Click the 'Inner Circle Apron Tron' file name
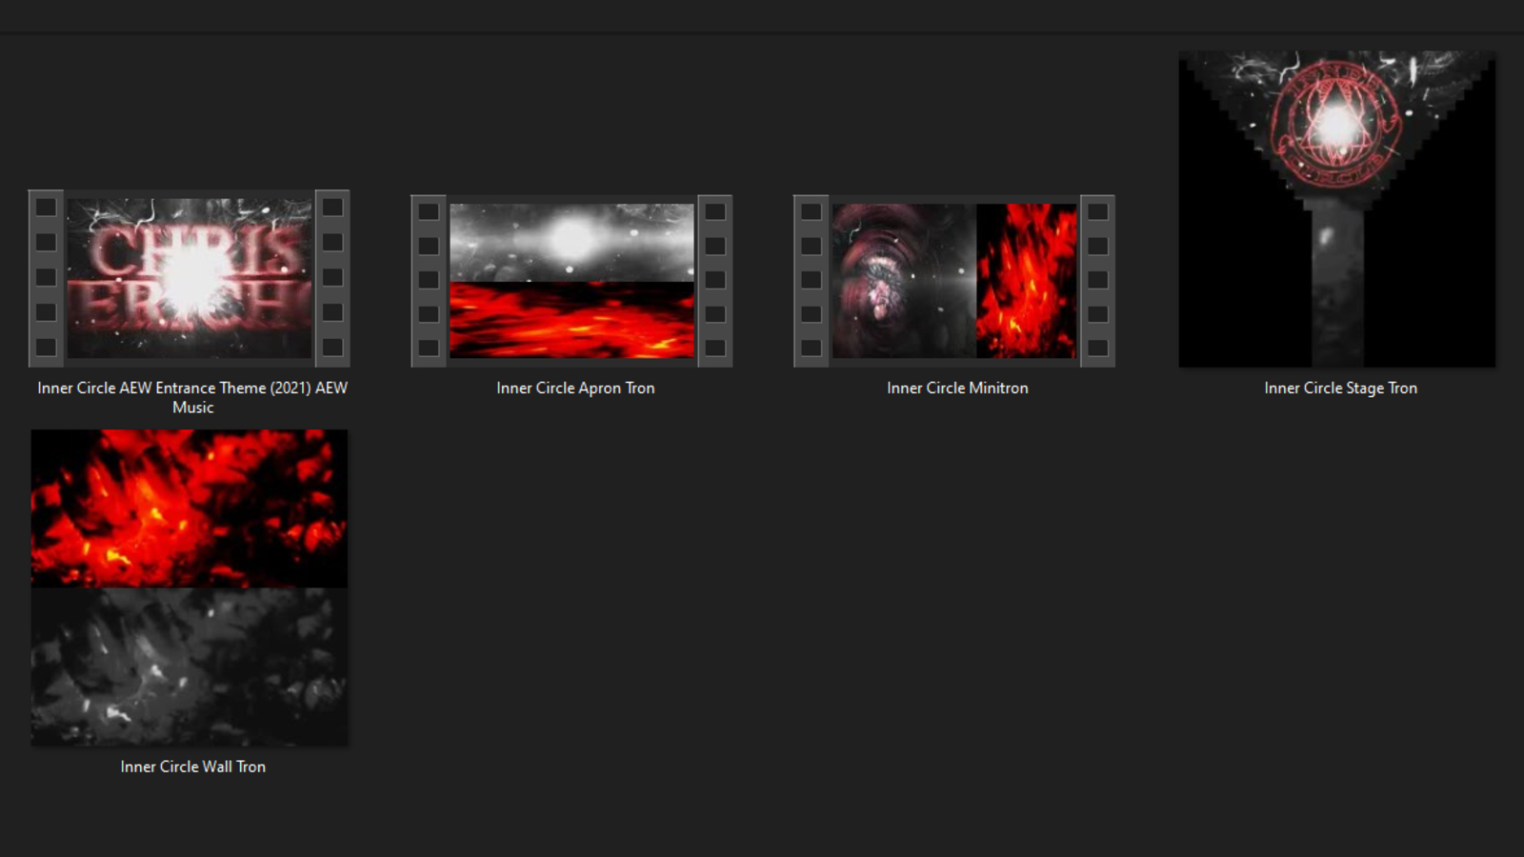Viewport: 1524px width, 857px height. click(x=575, y=388)
